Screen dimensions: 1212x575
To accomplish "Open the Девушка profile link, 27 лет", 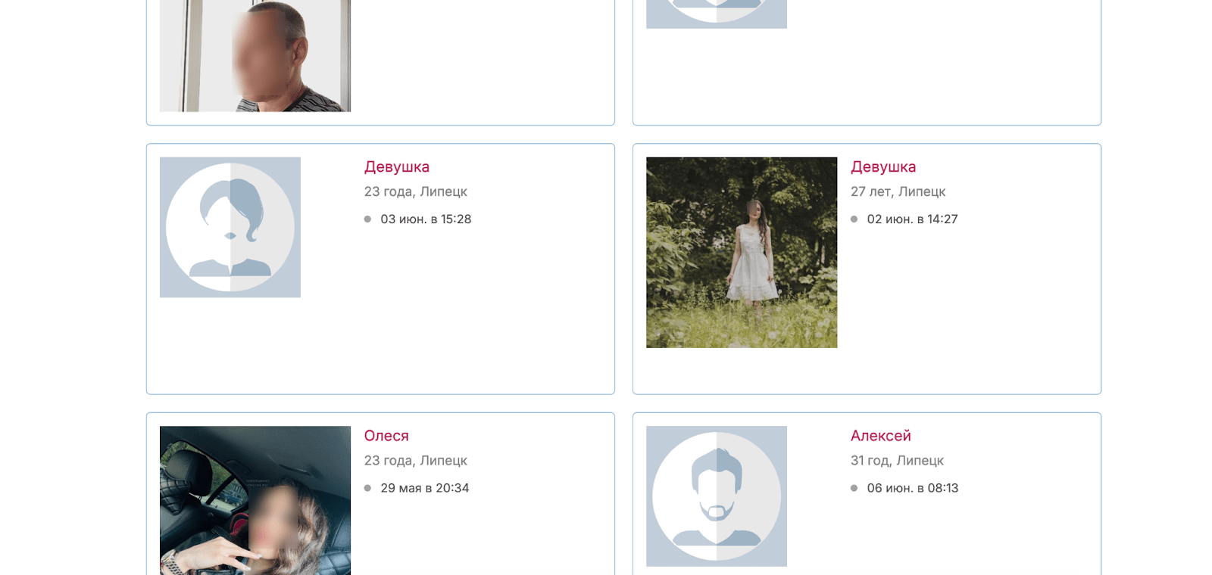I will pyautogui.click(x=883, y=167).
